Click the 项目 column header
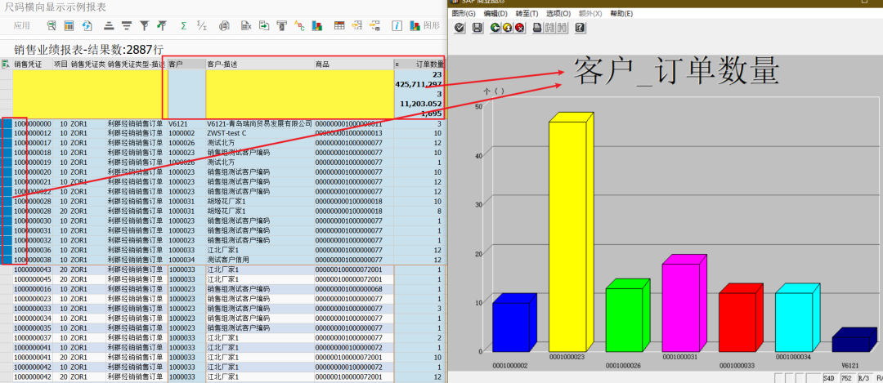 (x=61, y=65)
